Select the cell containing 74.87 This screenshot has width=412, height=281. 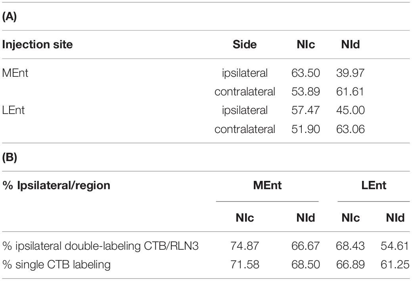(x=245, y=246)
